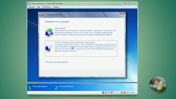176x99 pixels.
Task: Click the Установка Windows step label at bottom
Action: click(66, 86)
